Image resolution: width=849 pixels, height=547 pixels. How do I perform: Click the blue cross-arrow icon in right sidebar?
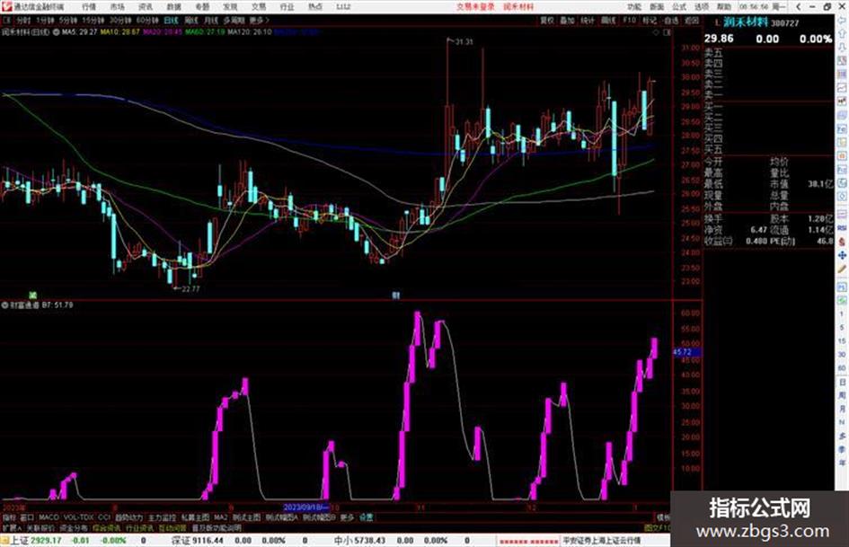click(x=842, y=255)
